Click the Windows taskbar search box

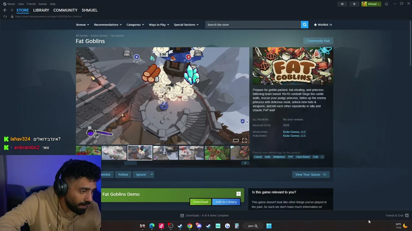point(253,226)
